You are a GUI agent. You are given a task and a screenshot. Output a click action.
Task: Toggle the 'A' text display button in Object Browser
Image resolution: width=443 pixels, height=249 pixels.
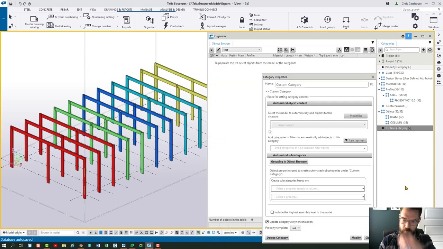(x=346, y=50)
